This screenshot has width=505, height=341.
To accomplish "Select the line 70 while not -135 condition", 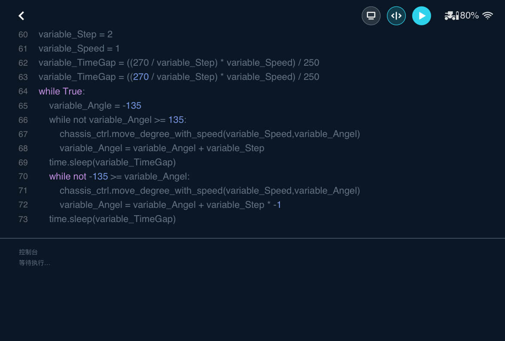I will (x=119, y=177).
